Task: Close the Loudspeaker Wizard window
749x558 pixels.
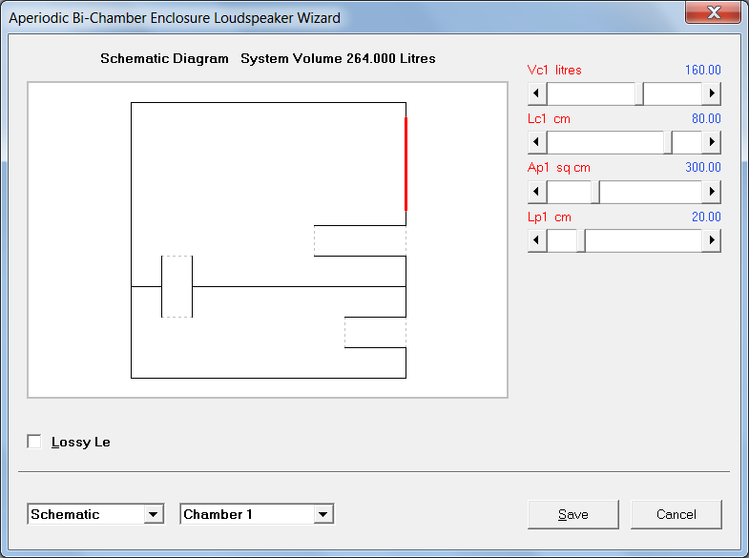Action: [713, 12]
